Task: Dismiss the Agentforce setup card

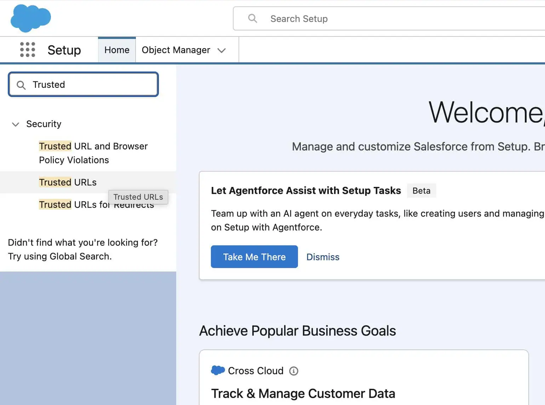Action: (323, 257)
